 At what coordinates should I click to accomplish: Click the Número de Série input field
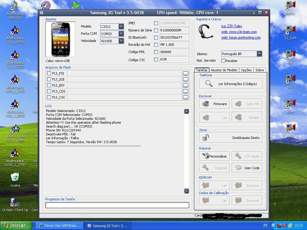click(x=174, y=30)
